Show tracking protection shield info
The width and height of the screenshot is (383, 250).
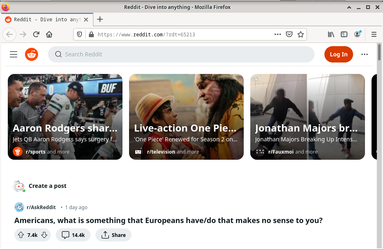[79, 34]
